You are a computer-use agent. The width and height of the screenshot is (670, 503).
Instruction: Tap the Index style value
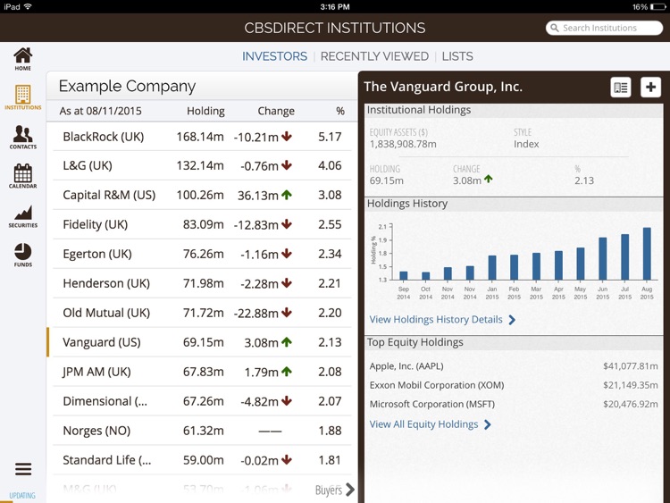(x=526, y=144)
